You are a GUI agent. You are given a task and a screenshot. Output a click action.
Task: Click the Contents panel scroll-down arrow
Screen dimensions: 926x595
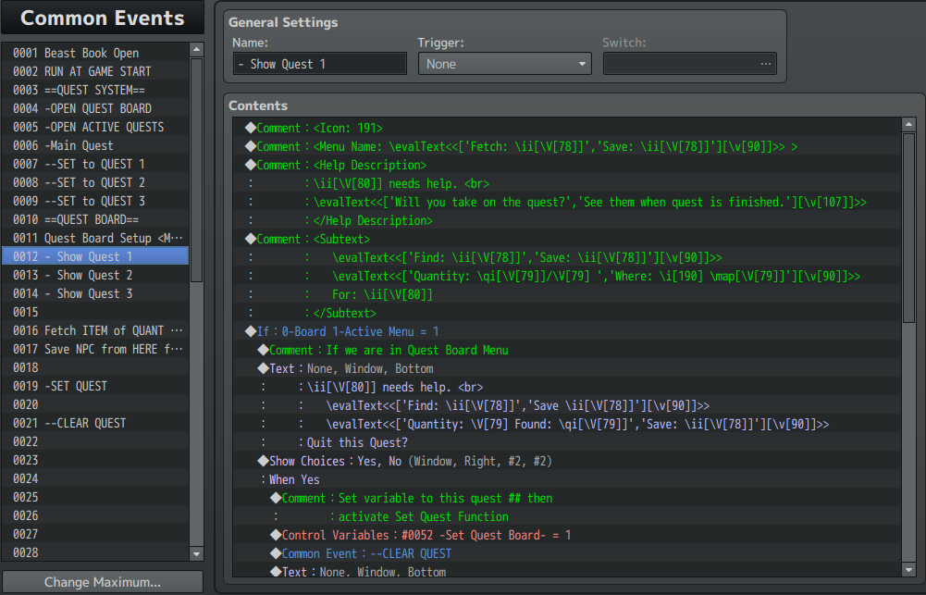coord(908,570)
